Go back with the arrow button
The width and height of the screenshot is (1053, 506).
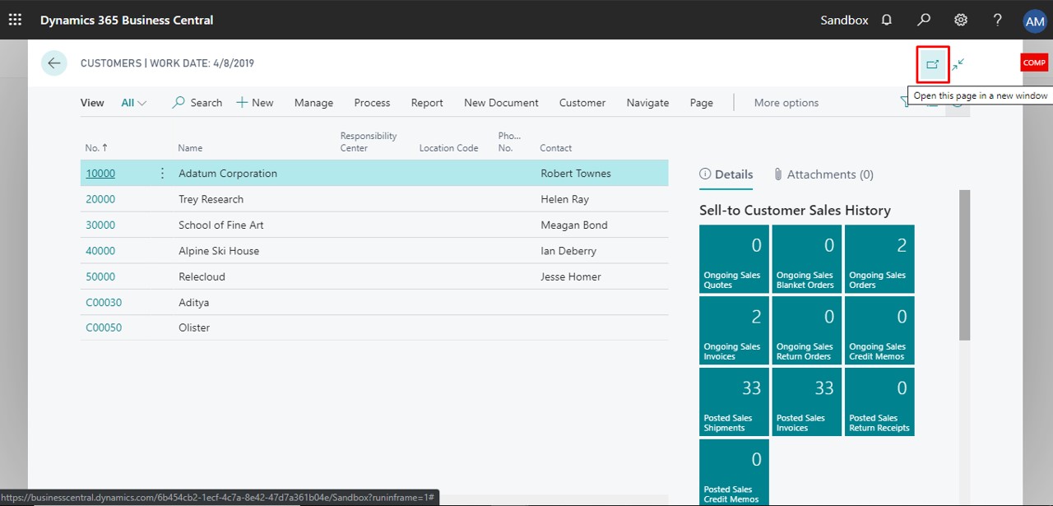pyautogui.click(x=54, y=63)
